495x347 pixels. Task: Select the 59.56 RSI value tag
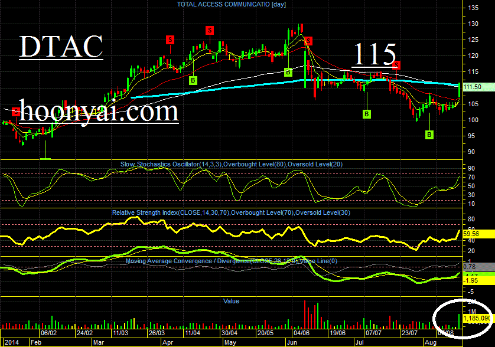click(x=478, y=234)
